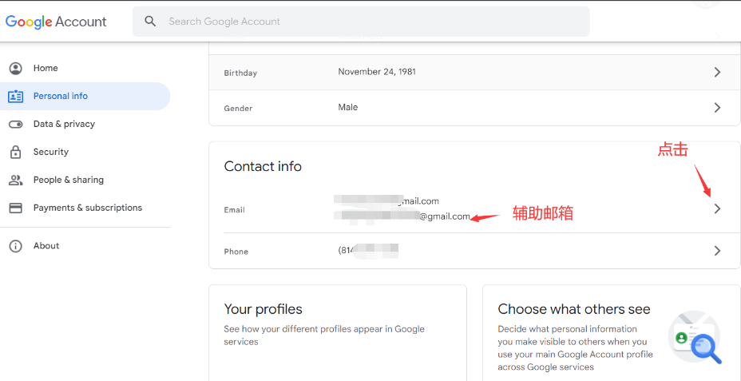This screenshot has height=381, width=741.
Task: Expand the Gender row chevron
Action: coord(717,107)
